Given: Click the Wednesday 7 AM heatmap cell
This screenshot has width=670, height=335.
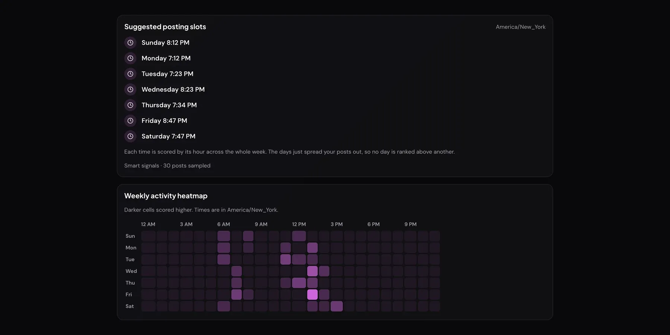Looking at the screenshot, I should (236, 271).
